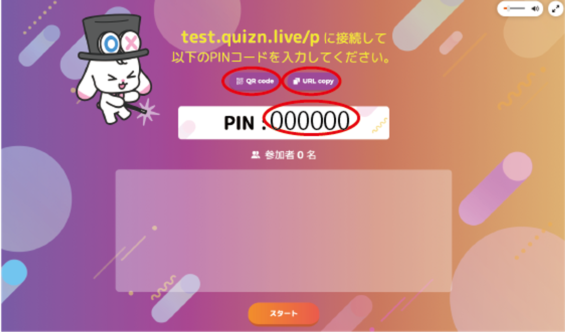Click the blue O badge on hat
The image size is (565, 332).
[x=110, y=44]
